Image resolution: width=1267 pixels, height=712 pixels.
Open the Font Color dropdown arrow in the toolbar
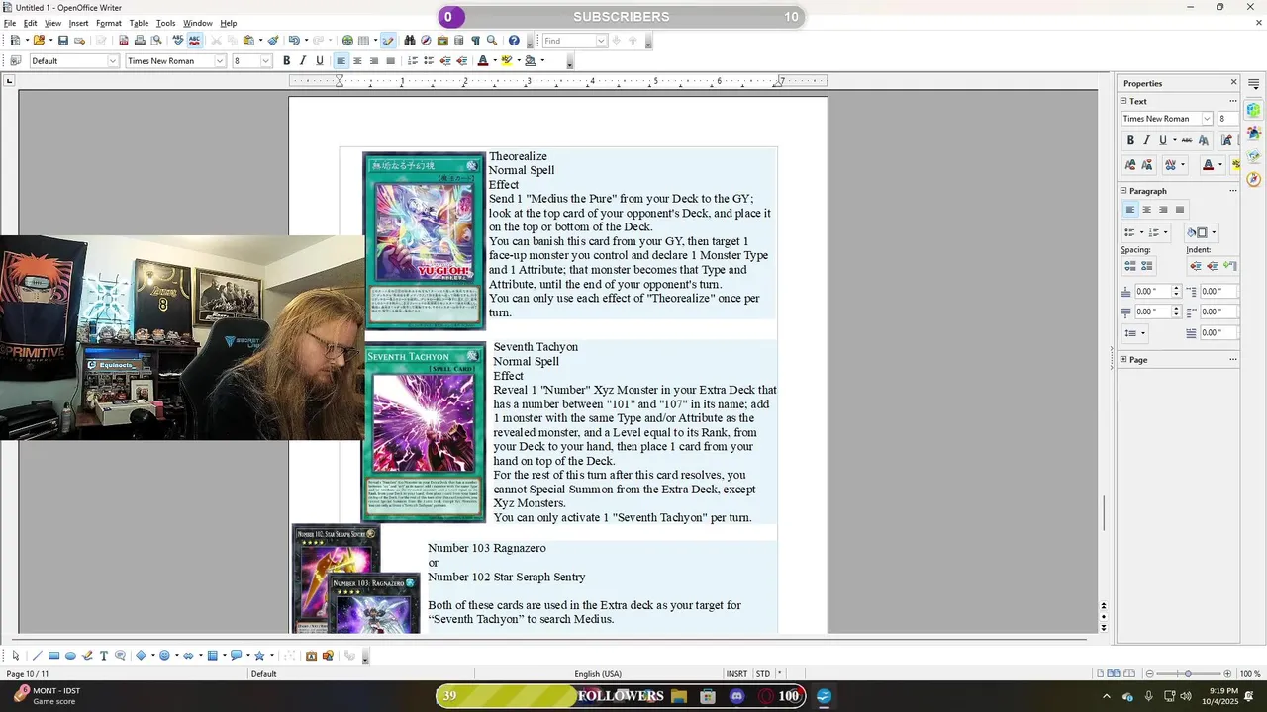[495, 61]
